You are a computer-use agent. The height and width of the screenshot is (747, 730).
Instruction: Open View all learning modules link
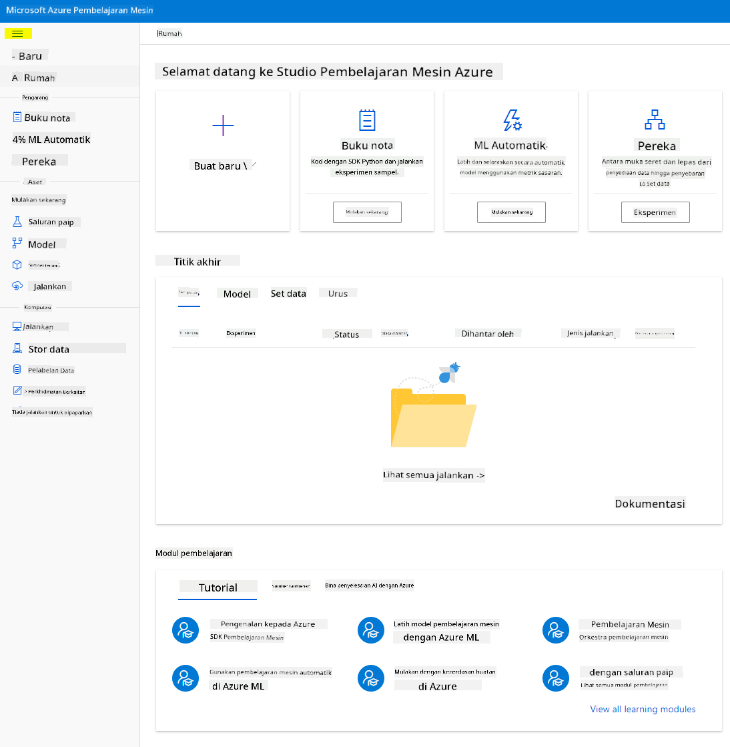pos(643,710)
